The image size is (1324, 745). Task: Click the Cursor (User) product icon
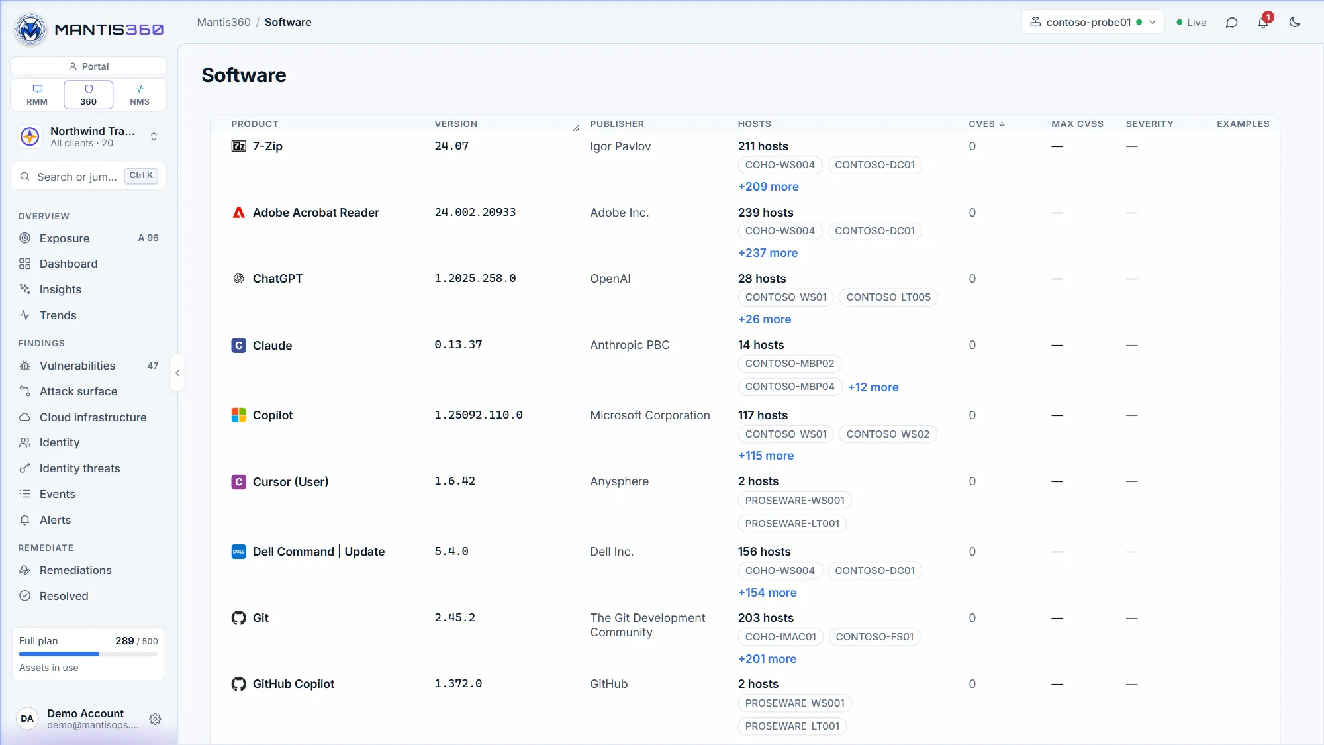(x=239, y=482)
